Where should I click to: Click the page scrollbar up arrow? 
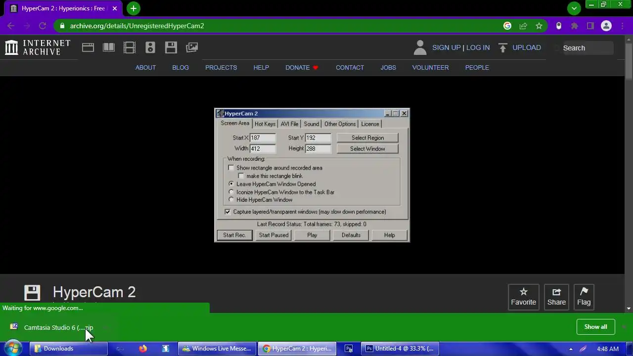pyautogui.click(x=629, y=39)
